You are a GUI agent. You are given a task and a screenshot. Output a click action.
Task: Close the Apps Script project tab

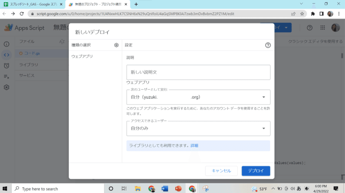click(x=126, y=4)
